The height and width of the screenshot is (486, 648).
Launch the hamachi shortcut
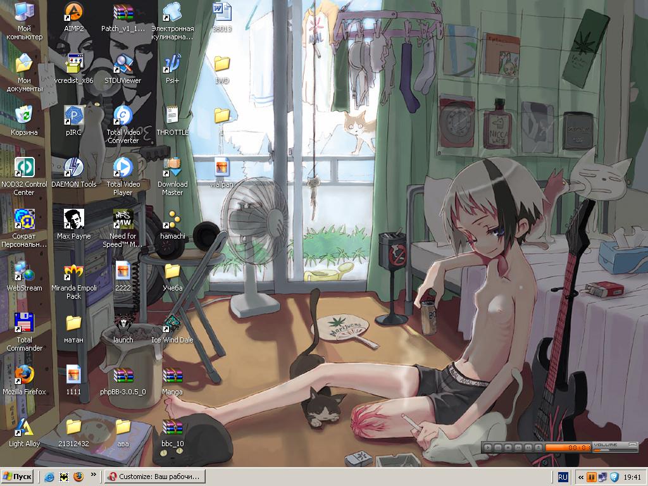pyautogui.click(x=172, y=226)
